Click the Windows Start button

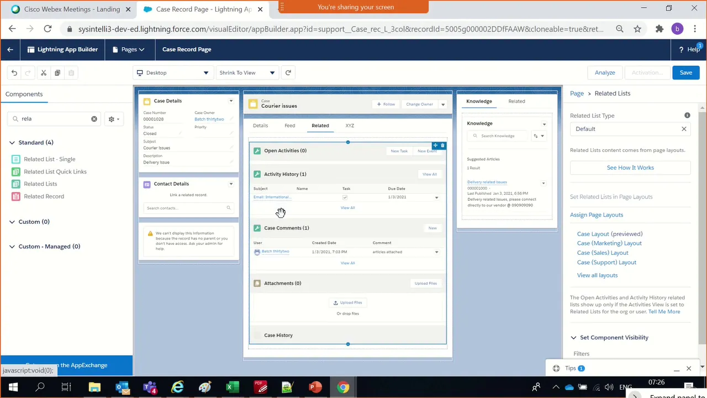click(12, 387)
